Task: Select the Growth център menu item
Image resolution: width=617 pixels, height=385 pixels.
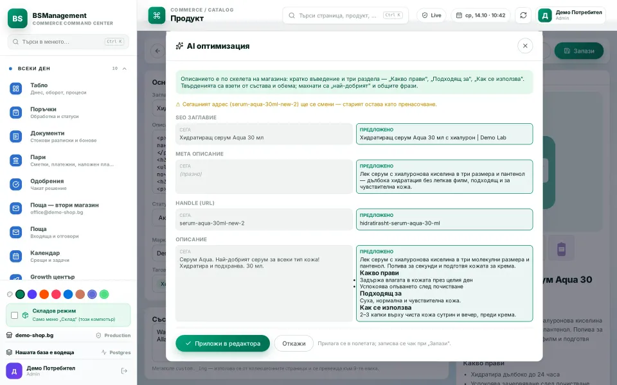Action: 52,277
